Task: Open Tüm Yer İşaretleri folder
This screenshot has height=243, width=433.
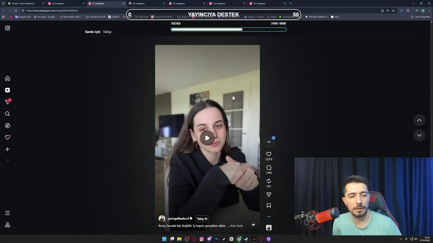Action: pyautogui.click(x=420, y=17)
